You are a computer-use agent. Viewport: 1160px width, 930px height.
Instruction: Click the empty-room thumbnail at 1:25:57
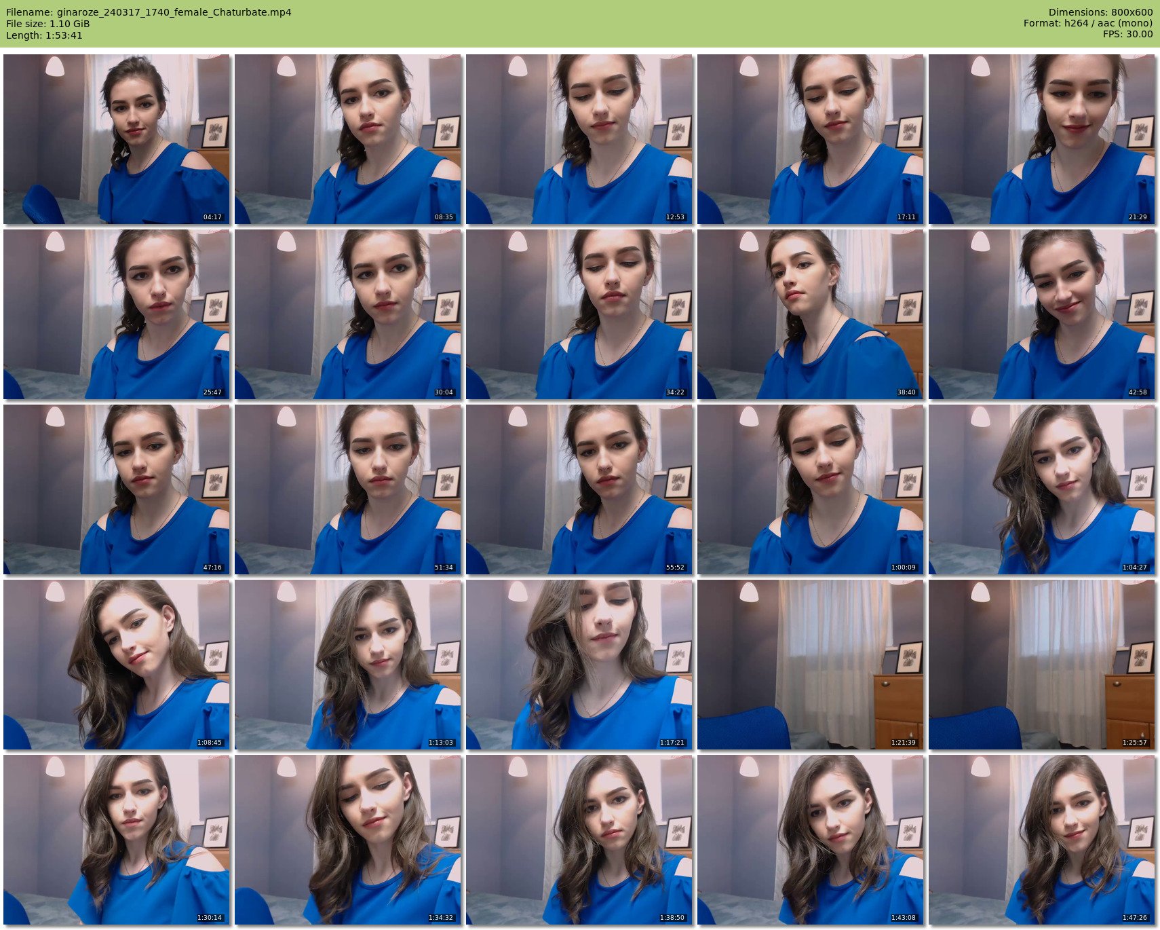[1042, 665]
